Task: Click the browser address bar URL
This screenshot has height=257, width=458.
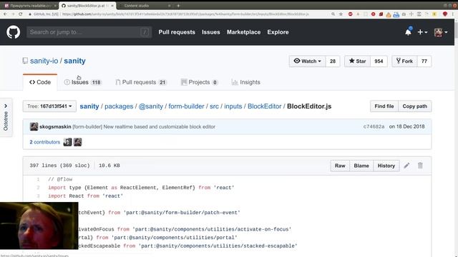Action: (185, 14)
